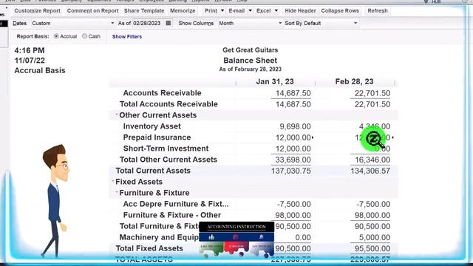Collapse the Furniture & Fixture group

[x=117, y=192]
